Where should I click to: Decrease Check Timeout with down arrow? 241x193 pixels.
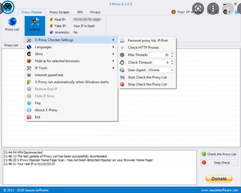tap(172, 64)
